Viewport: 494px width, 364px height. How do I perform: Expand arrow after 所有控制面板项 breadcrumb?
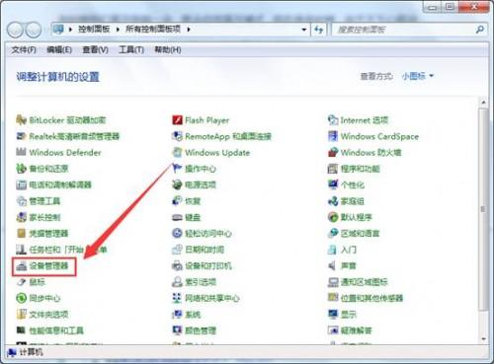189,30
